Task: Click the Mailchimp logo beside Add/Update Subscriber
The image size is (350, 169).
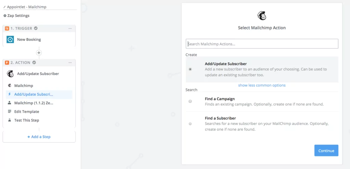Action: [x=10, y=74]
